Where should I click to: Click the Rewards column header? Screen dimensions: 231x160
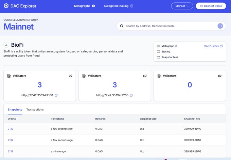coord(100,119)
